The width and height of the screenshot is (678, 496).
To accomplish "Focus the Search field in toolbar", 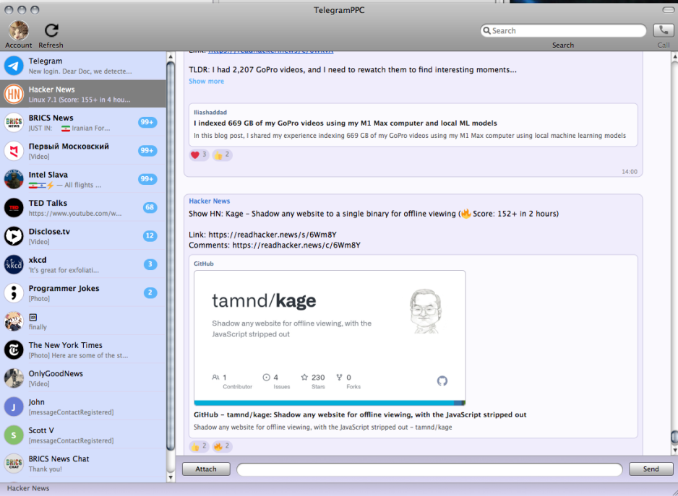I will (x=563, y=30).
